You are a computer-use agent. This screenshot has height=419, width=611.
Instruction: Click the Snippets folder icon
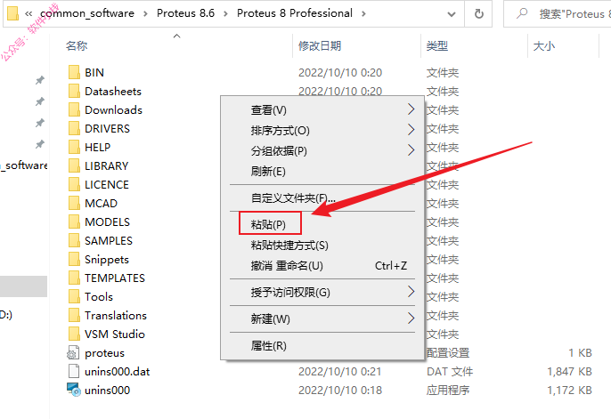pyautogui.click(x=74, y=259)
